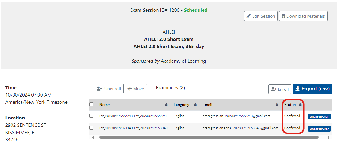The image size is (337, 144).
Task: Unenroll User in first examinee row
Action: [319, 116]
